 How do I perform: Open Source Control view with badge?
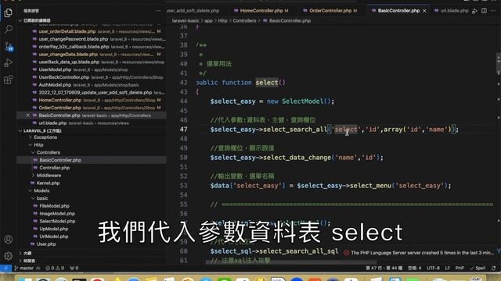click(9, 47)
